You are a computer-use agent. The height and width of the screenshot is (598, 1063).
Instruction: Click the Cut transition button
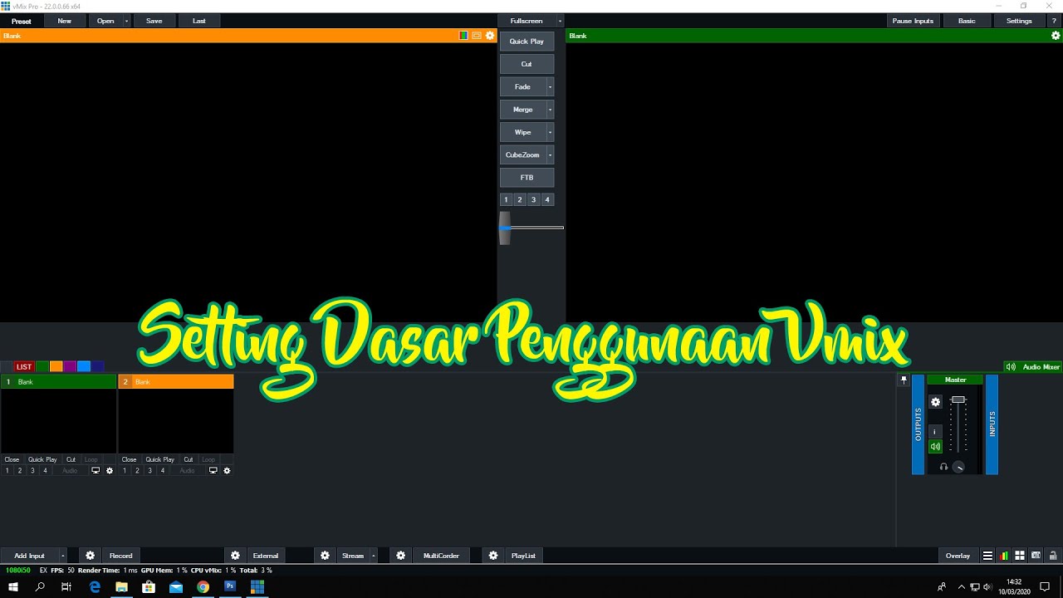pos(527,64)
